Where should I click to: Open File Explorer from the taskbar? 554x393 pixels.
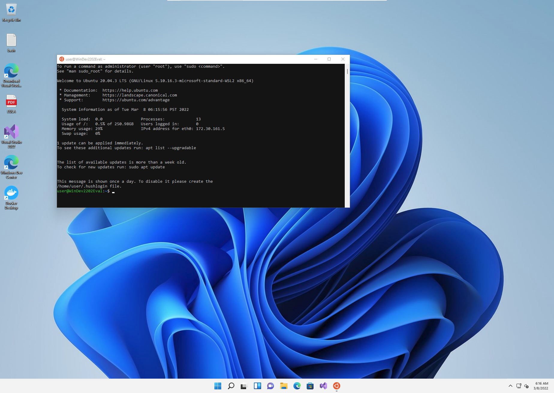pos(284,386)
